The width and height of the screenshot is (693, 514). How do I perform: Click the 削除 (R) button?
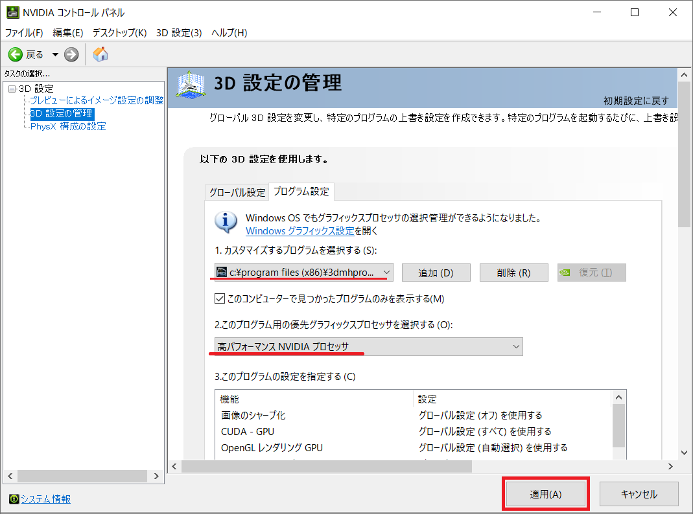pos(513,273)
